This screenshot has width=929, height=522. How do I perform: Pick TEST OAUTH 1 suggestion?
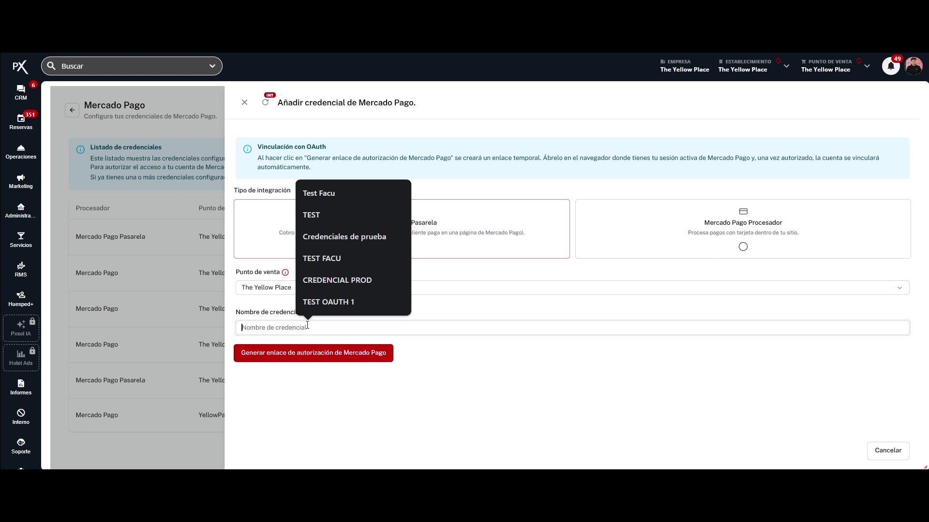[x=353, y=302]
